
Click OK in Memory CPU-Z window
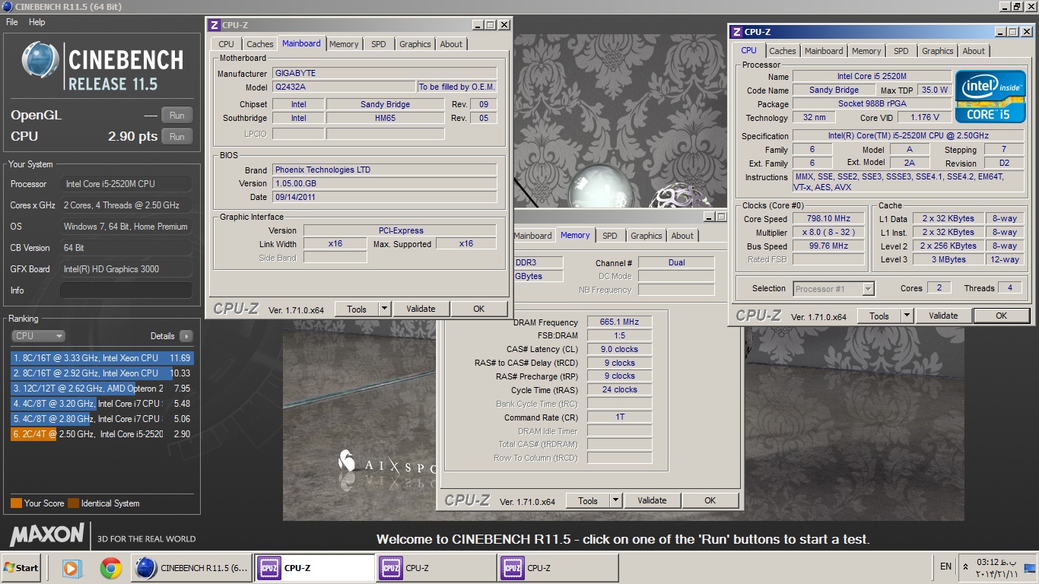pyautogui.click(x=710, y=500)
